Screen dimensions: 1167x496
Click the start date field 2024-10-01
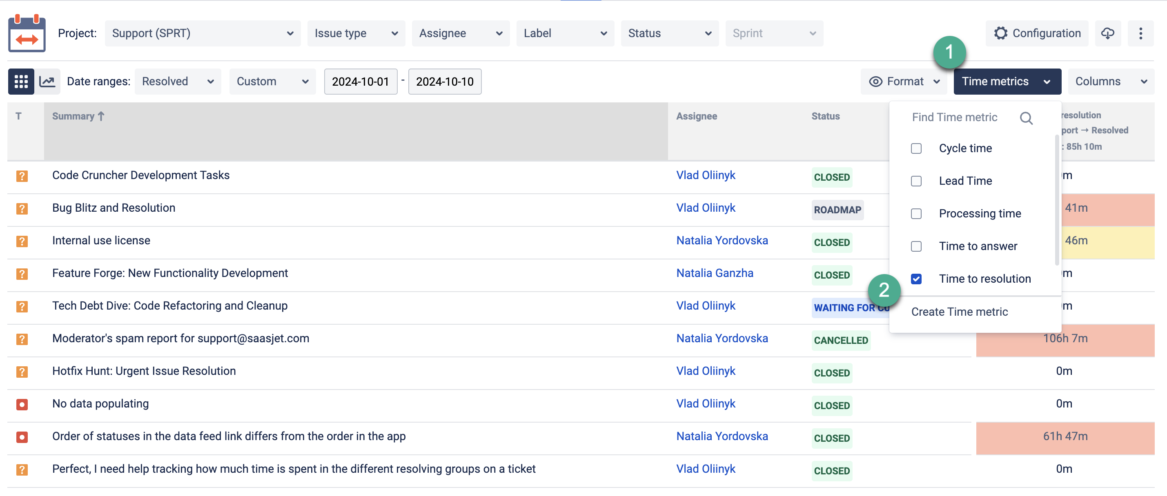(360, 82)
